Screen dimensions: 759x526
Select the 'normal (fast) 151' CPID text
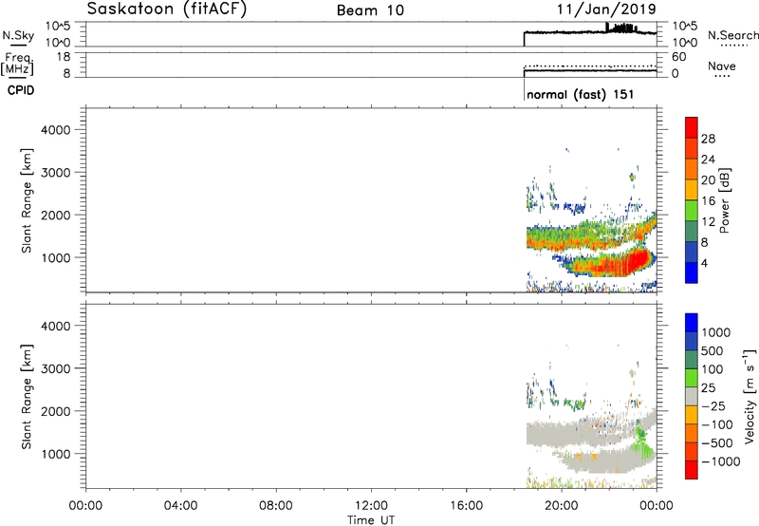(580, 94)
